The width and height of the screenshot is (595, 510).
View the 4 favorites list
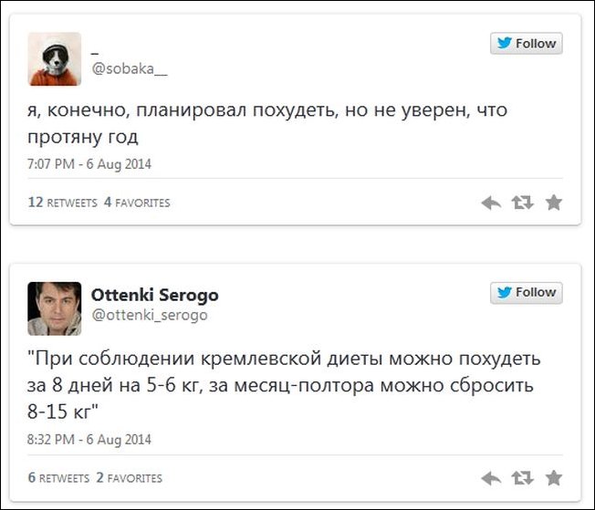point(137,203)
